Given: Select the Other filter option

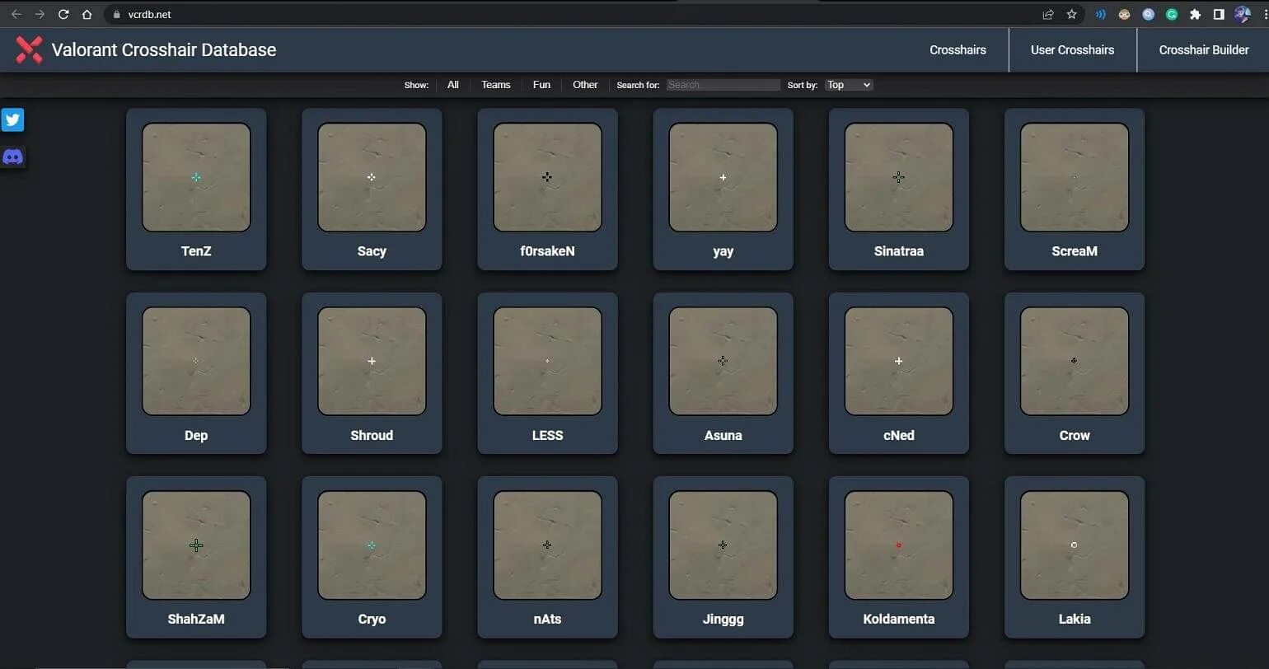Looking at the screenshot, I should point(585,84).
